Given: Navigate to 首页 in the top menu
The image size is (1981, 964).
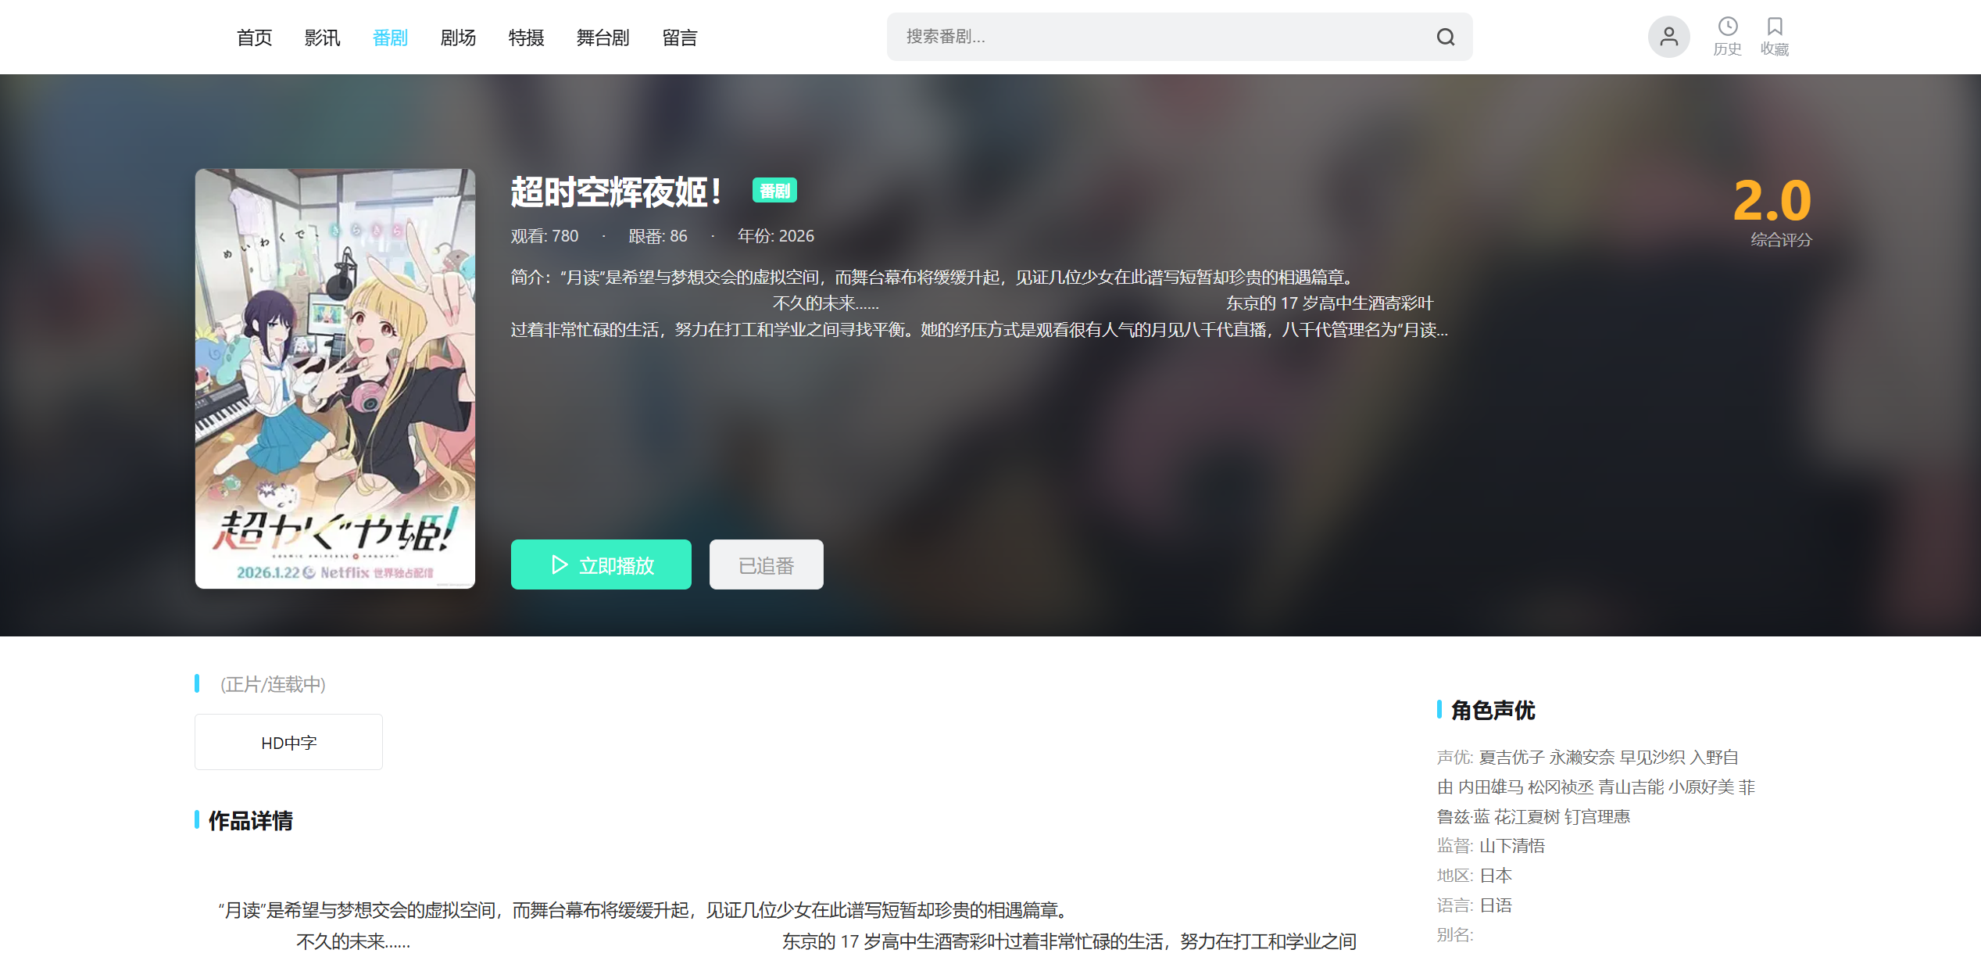Looking at the screenshot, I should 253,37.
